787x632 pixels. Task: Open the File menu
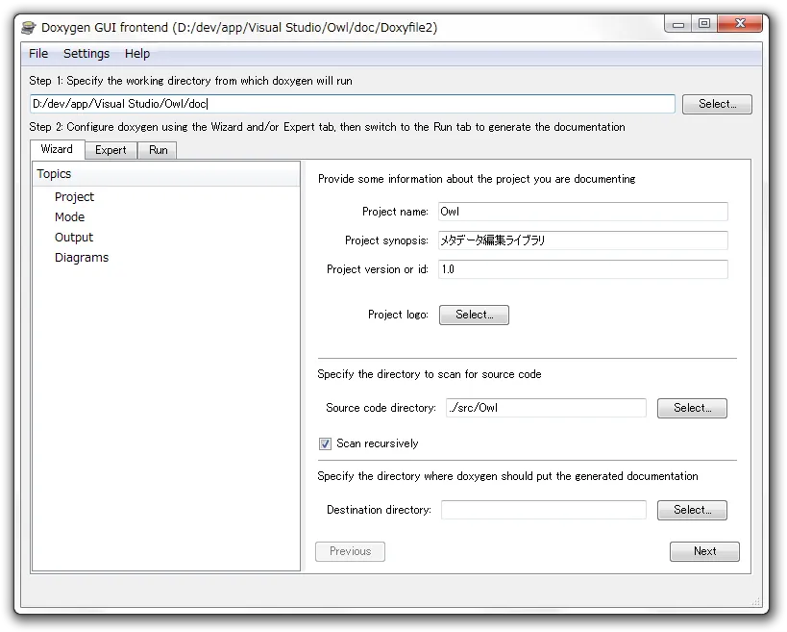pyautogui.click(x=38, y=54)
